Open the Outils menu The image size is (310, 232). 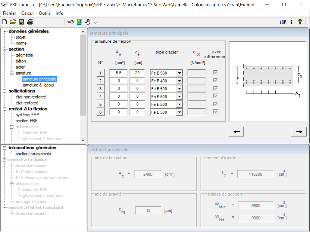[45, 13]
